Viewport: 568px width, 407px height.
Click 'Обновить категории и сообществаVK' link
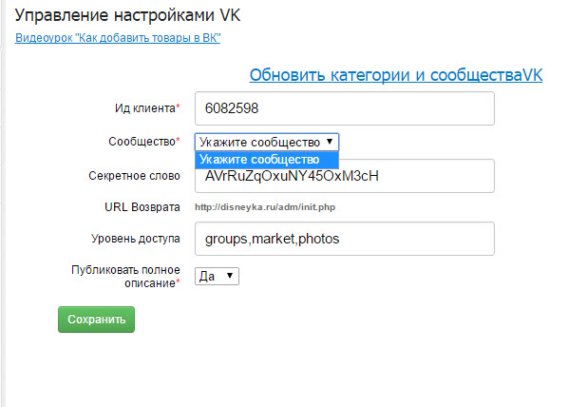tap(396, 75)
